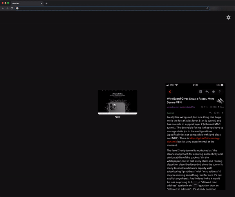Click the site icon in the address bar

pyautogui.click(x=17, y=8)
